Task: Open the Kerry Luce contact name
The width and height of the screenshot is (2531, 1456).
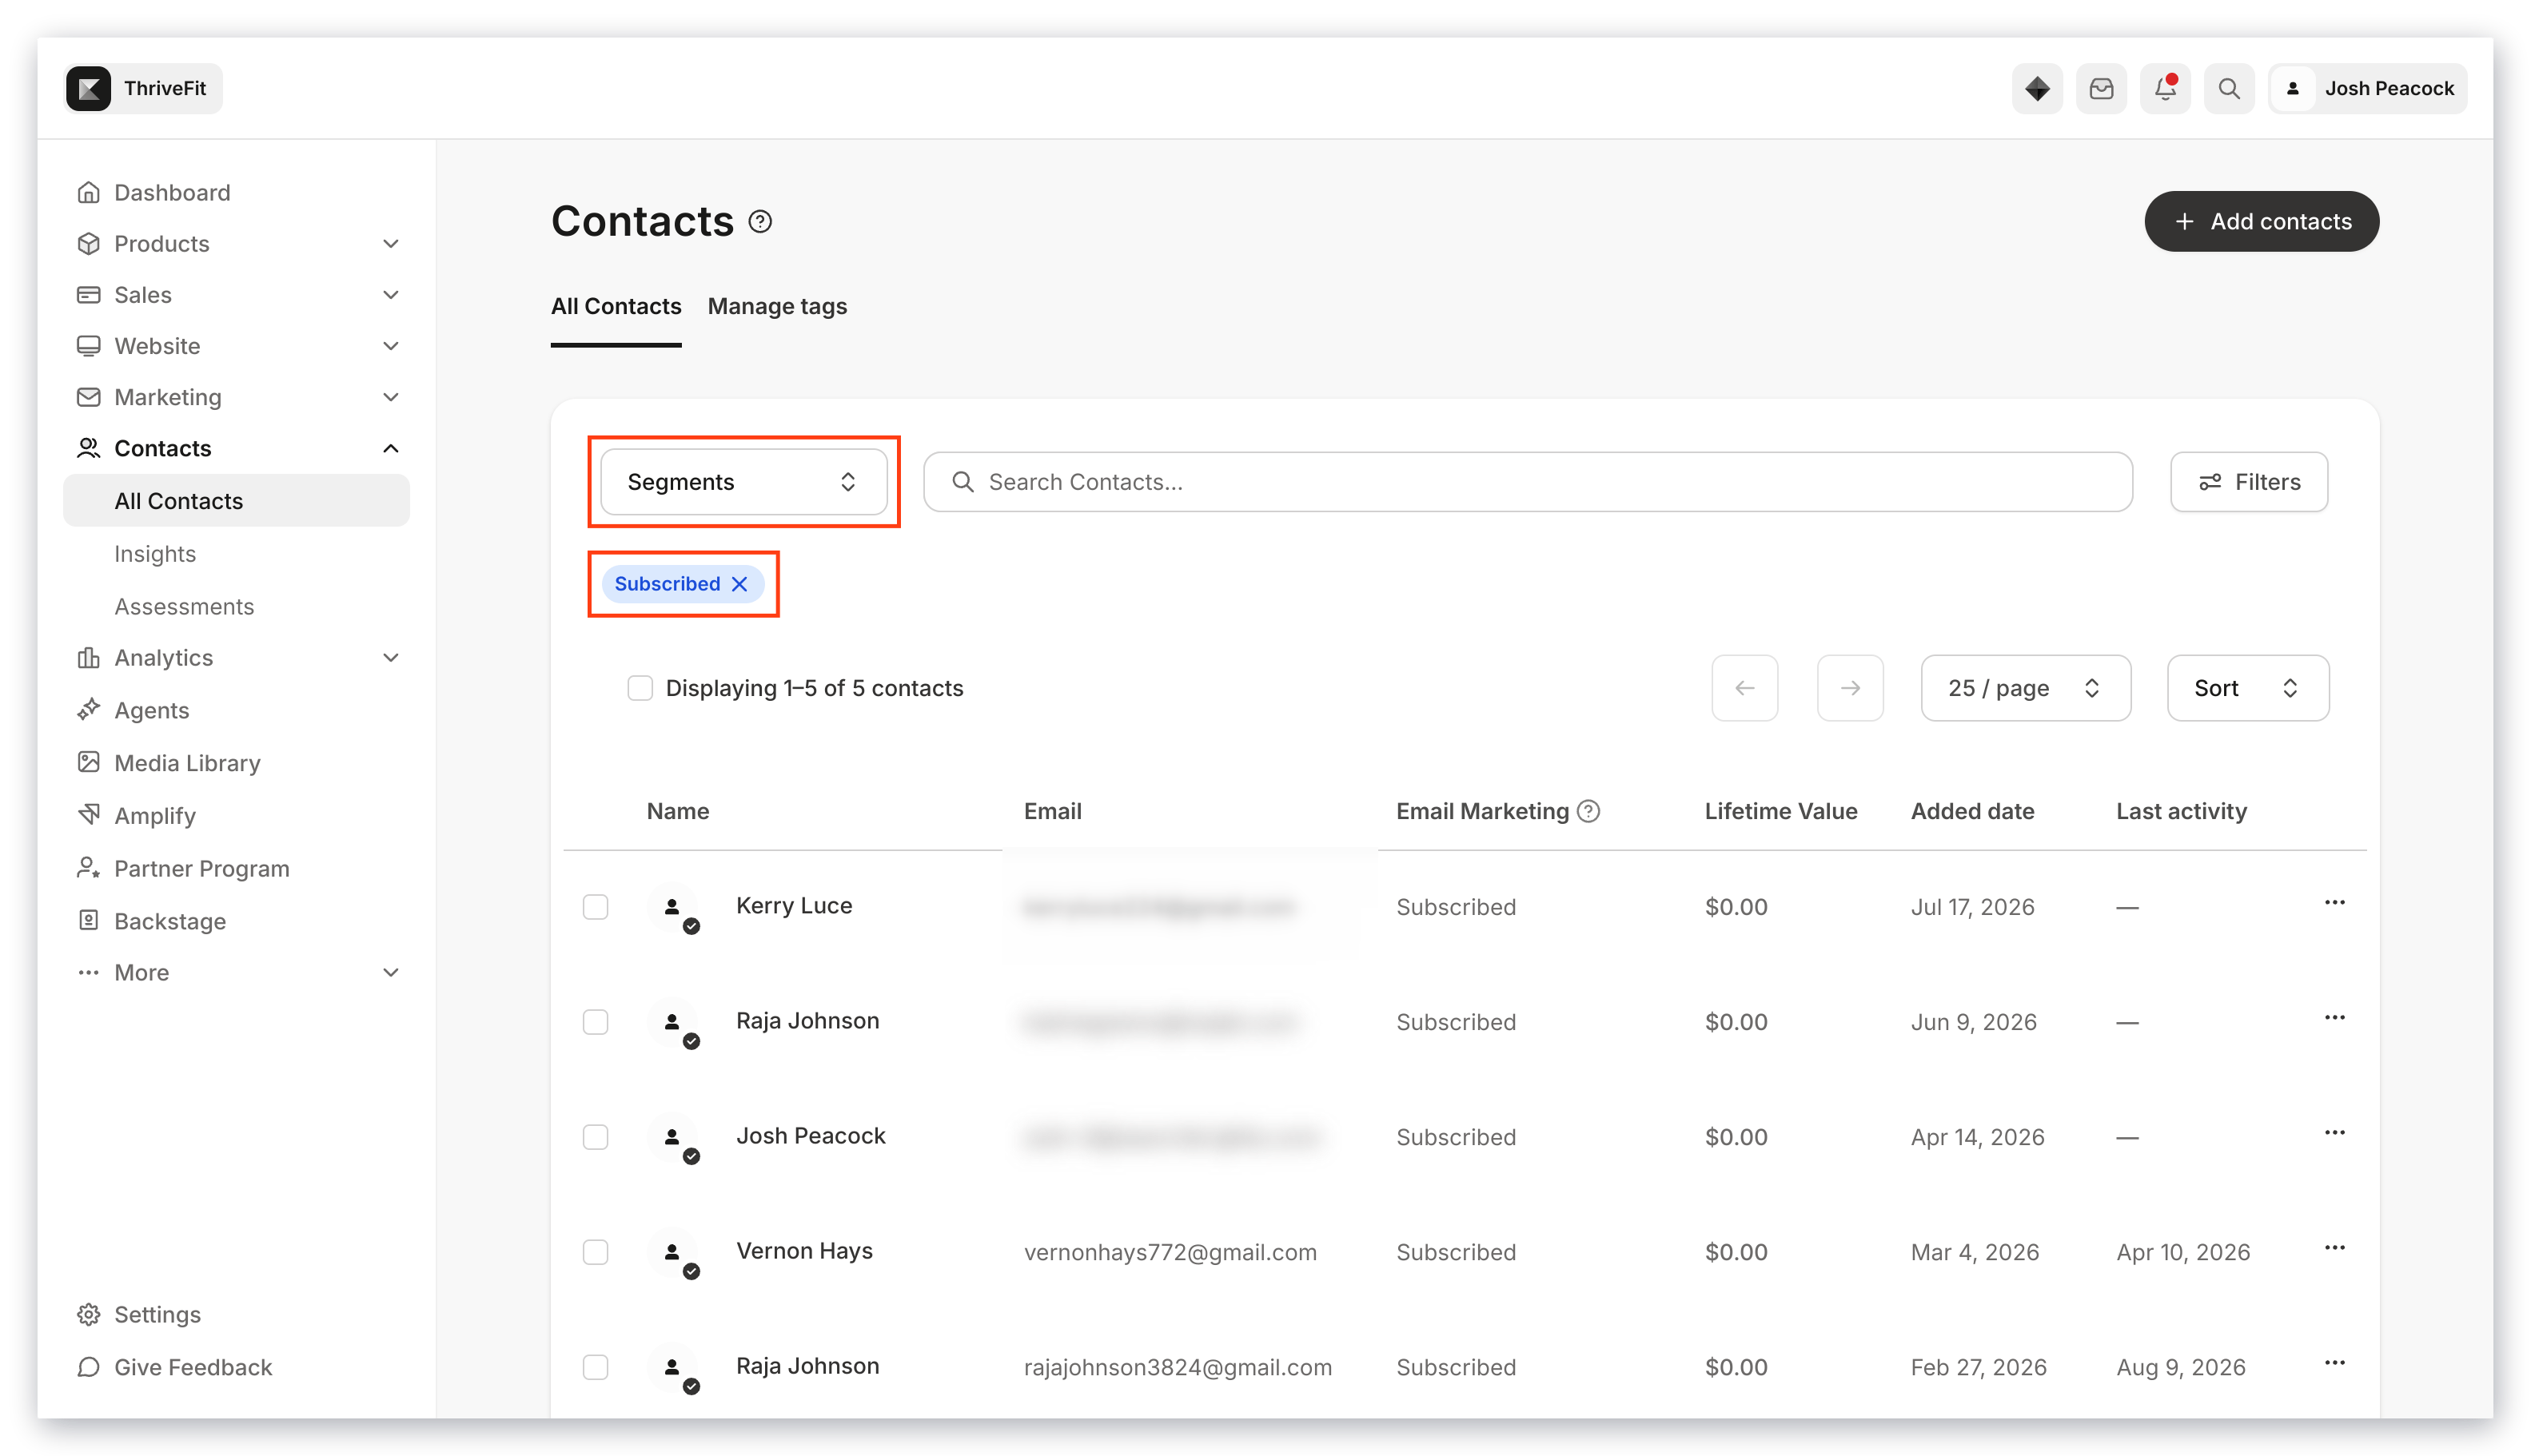Action: pos(793,905)
